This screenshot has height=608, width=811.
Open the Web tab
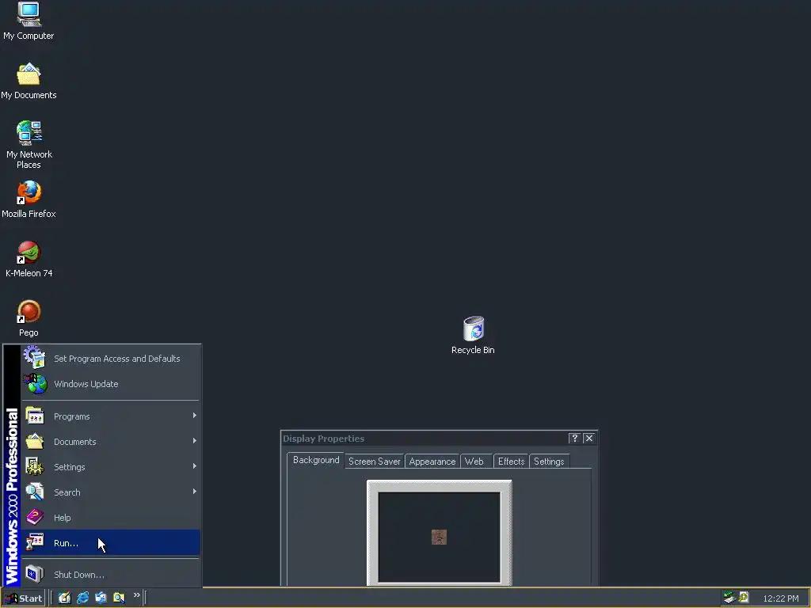(x=474, y=462)
